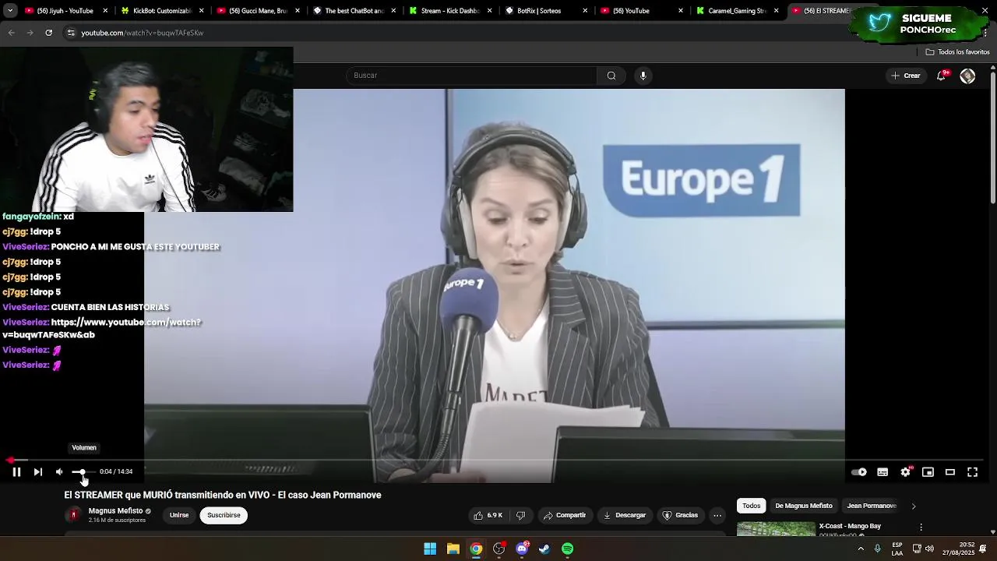Image resolution: width=997 pixels, height=561 pixels.
Task: Switch to the Caramel_Gaming tab
Action: (x=737, y=11)
